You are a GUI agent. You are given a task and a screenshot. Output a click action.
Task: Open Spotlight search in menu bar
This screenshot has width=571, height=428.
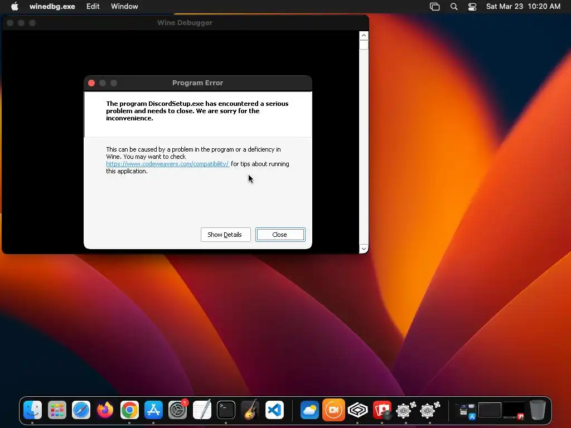click(x=454, y=7)
